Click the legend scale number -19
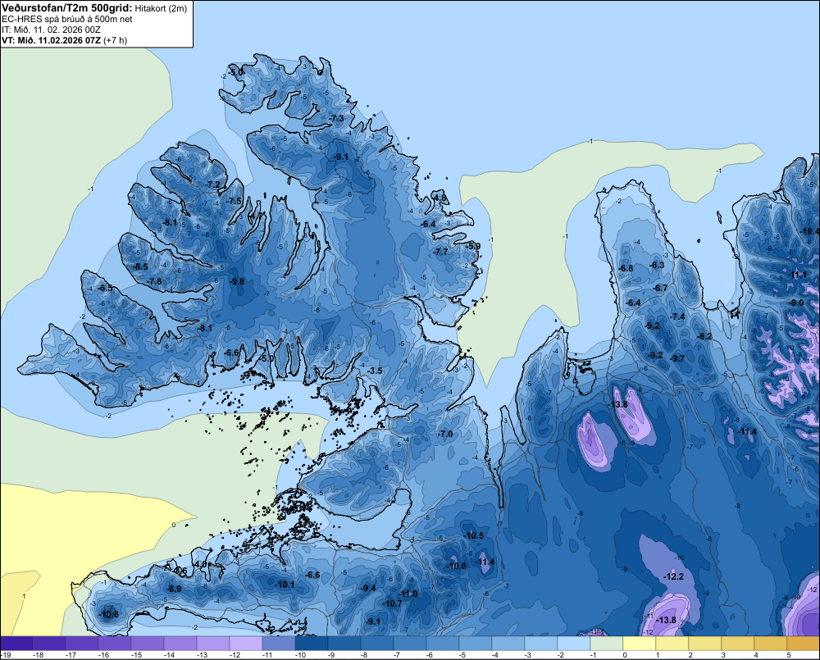Viewport: 820px width, 660px height. (x=6, y=655)
